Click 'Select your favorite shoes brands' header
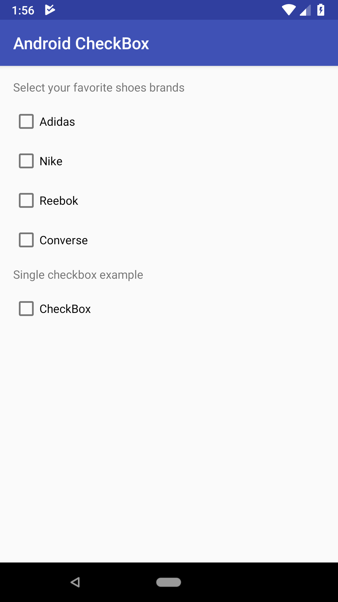Viewport: 338px width, 602px height. [99, 87]
